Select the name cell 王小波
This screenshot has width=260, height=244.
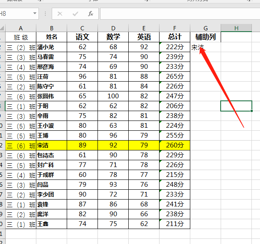(52, 126)
